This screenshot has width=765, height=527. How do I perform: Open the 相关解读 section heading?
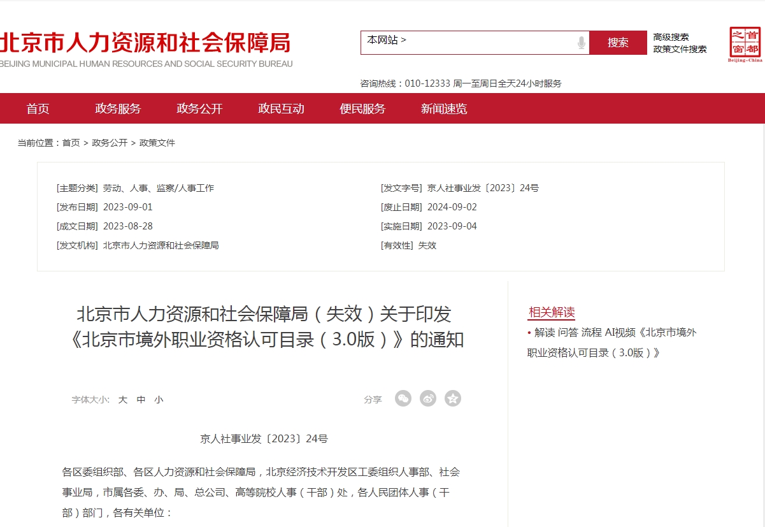coord(552,312)
